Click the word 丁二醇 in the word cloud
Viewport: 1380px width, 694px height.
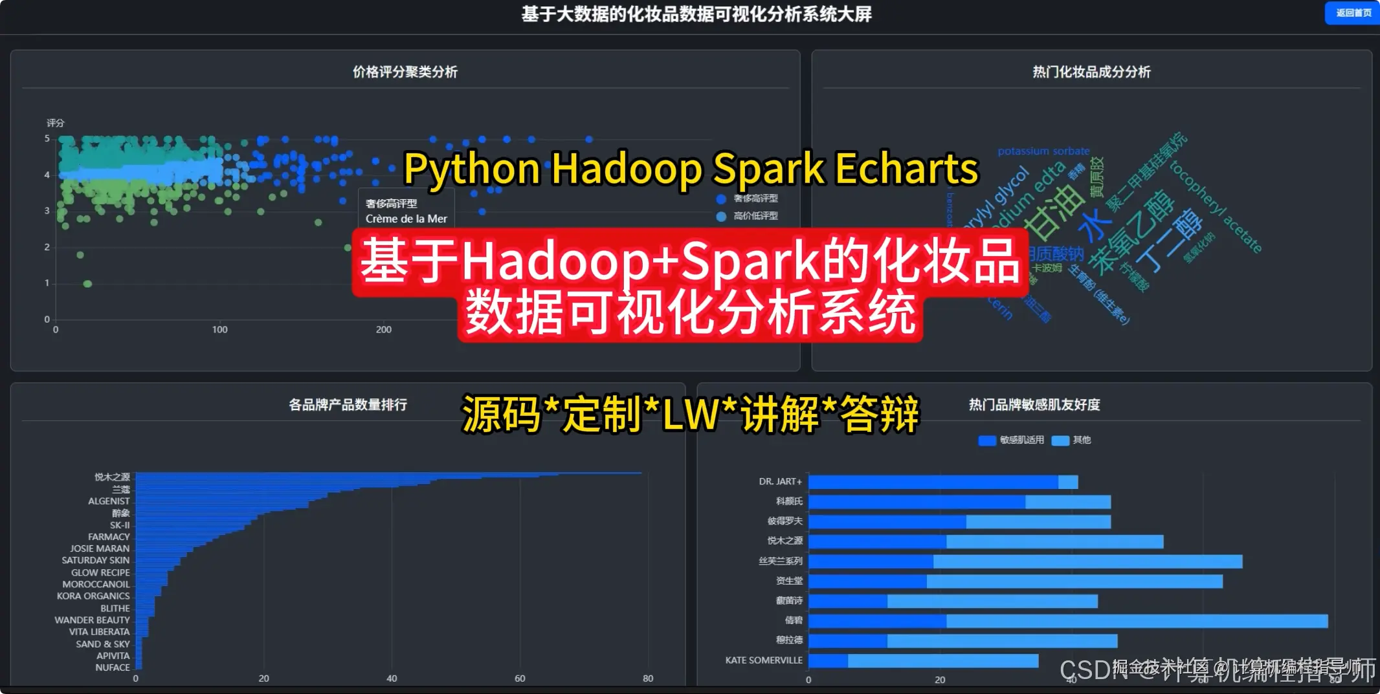click(x=1170, y=239)
